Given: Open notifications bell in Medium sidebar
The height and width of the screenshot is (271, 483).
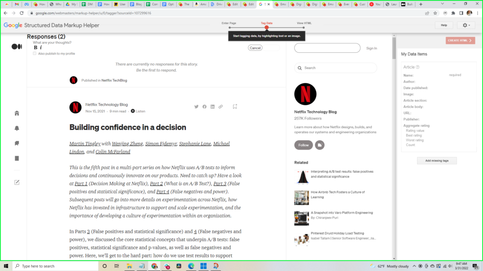Looking at the screenshot, I should click(17, 128).
